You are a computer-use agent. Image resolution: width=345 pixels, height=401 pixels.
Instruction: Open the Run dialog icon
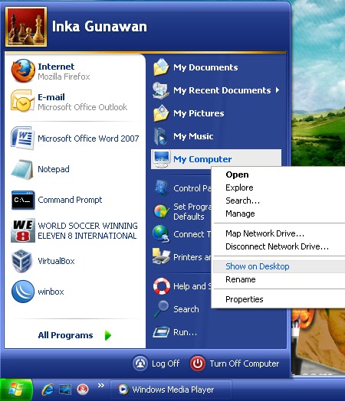point(161,332)
